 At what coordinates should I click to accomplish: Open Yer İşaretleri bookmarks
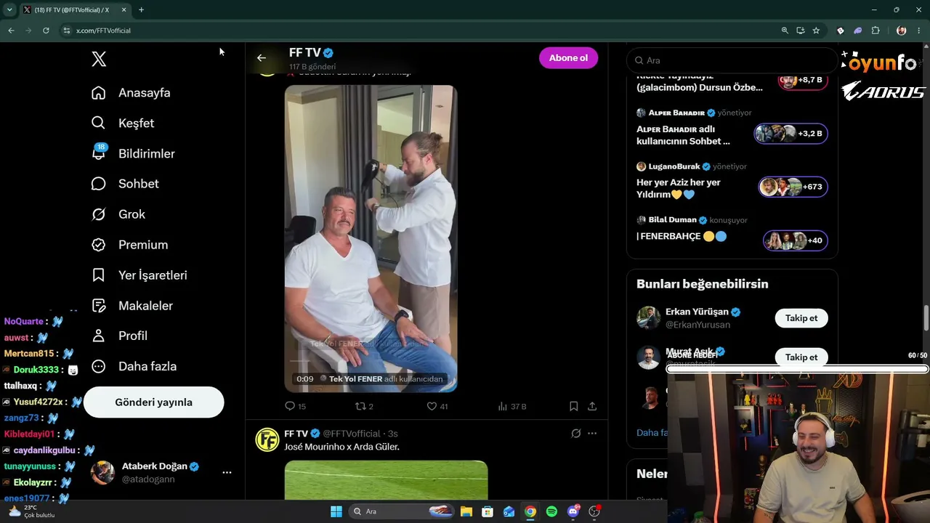coord(139,275)
